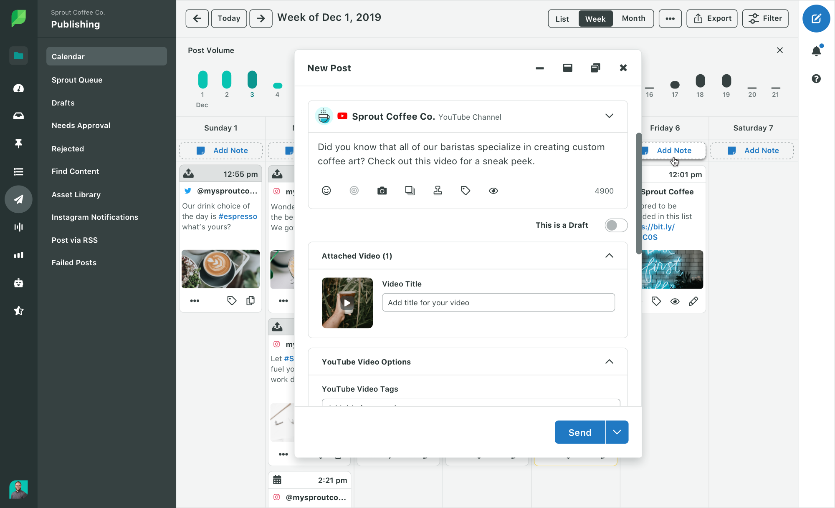This screenshot has width=835, height=508.
Task: Open Needs Approval in left sidebar
Action: coord(81,126)
